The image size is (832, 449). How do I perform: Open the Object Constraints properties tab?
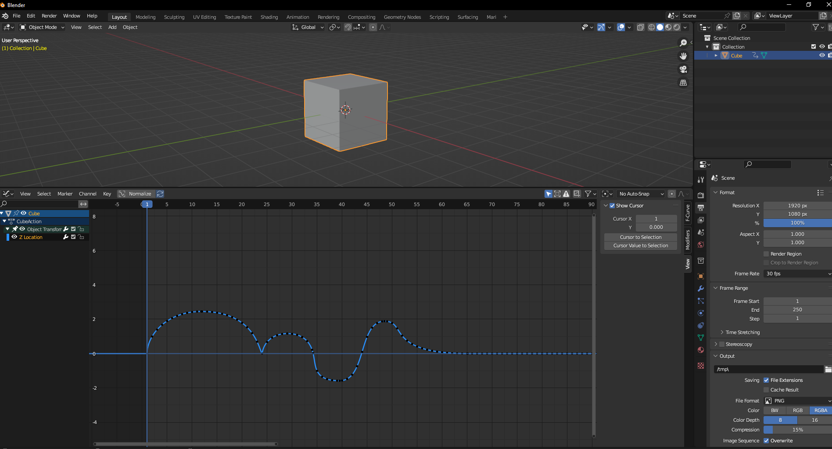[701, 325]
